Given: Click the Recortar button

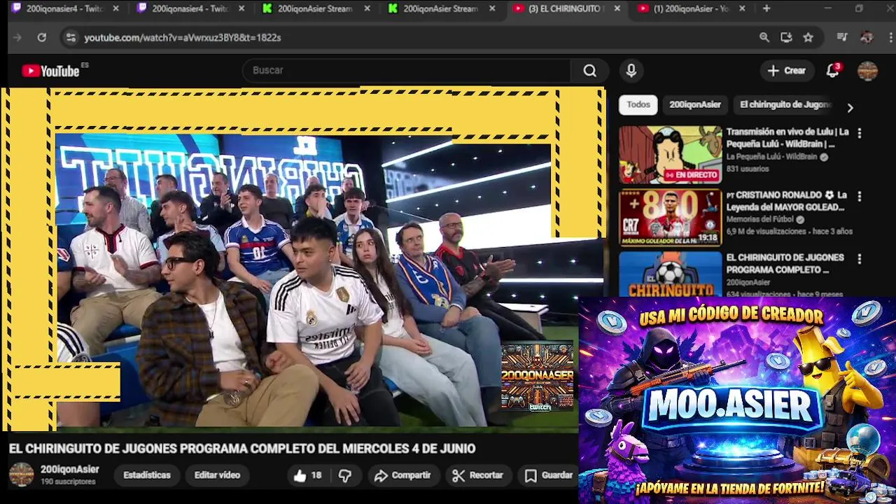Looking at the screenshot, I should pos(478,475).
